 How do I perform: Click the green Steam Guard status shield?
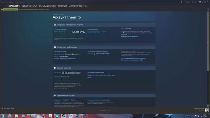tap(63, 73)
